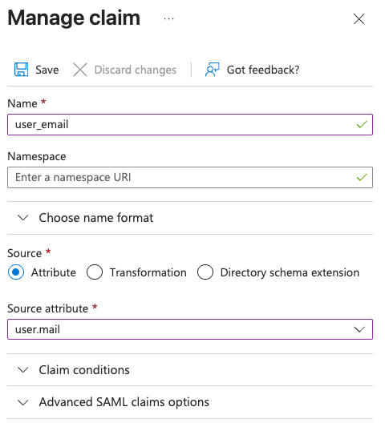Click the Got feedback person icon
This screenshot has width=385, height=439.
[x=213, y=70]
